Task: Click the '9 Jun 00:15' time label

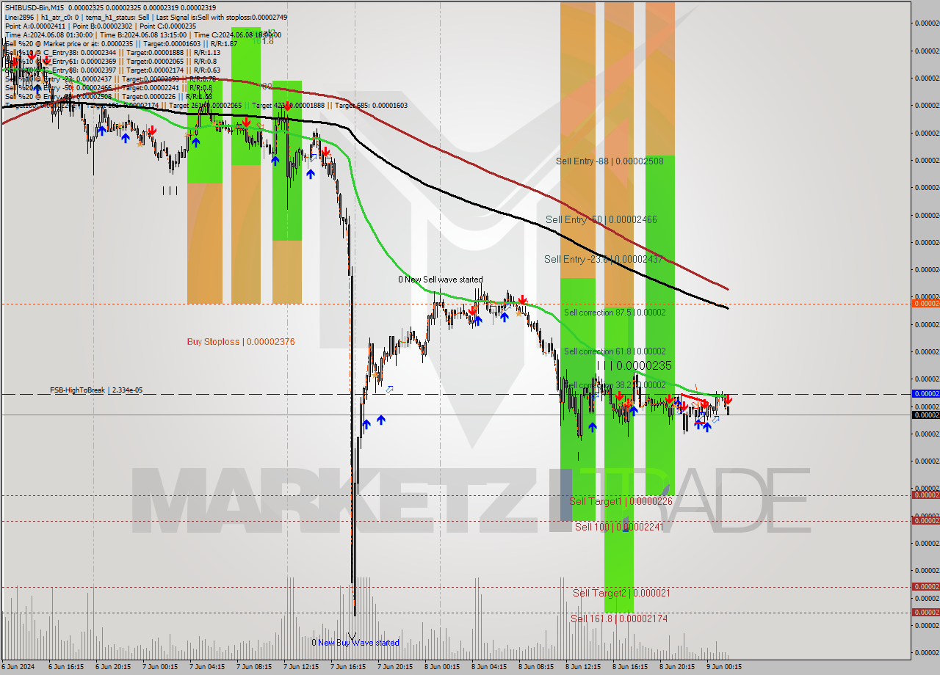Action: [726, 667]
